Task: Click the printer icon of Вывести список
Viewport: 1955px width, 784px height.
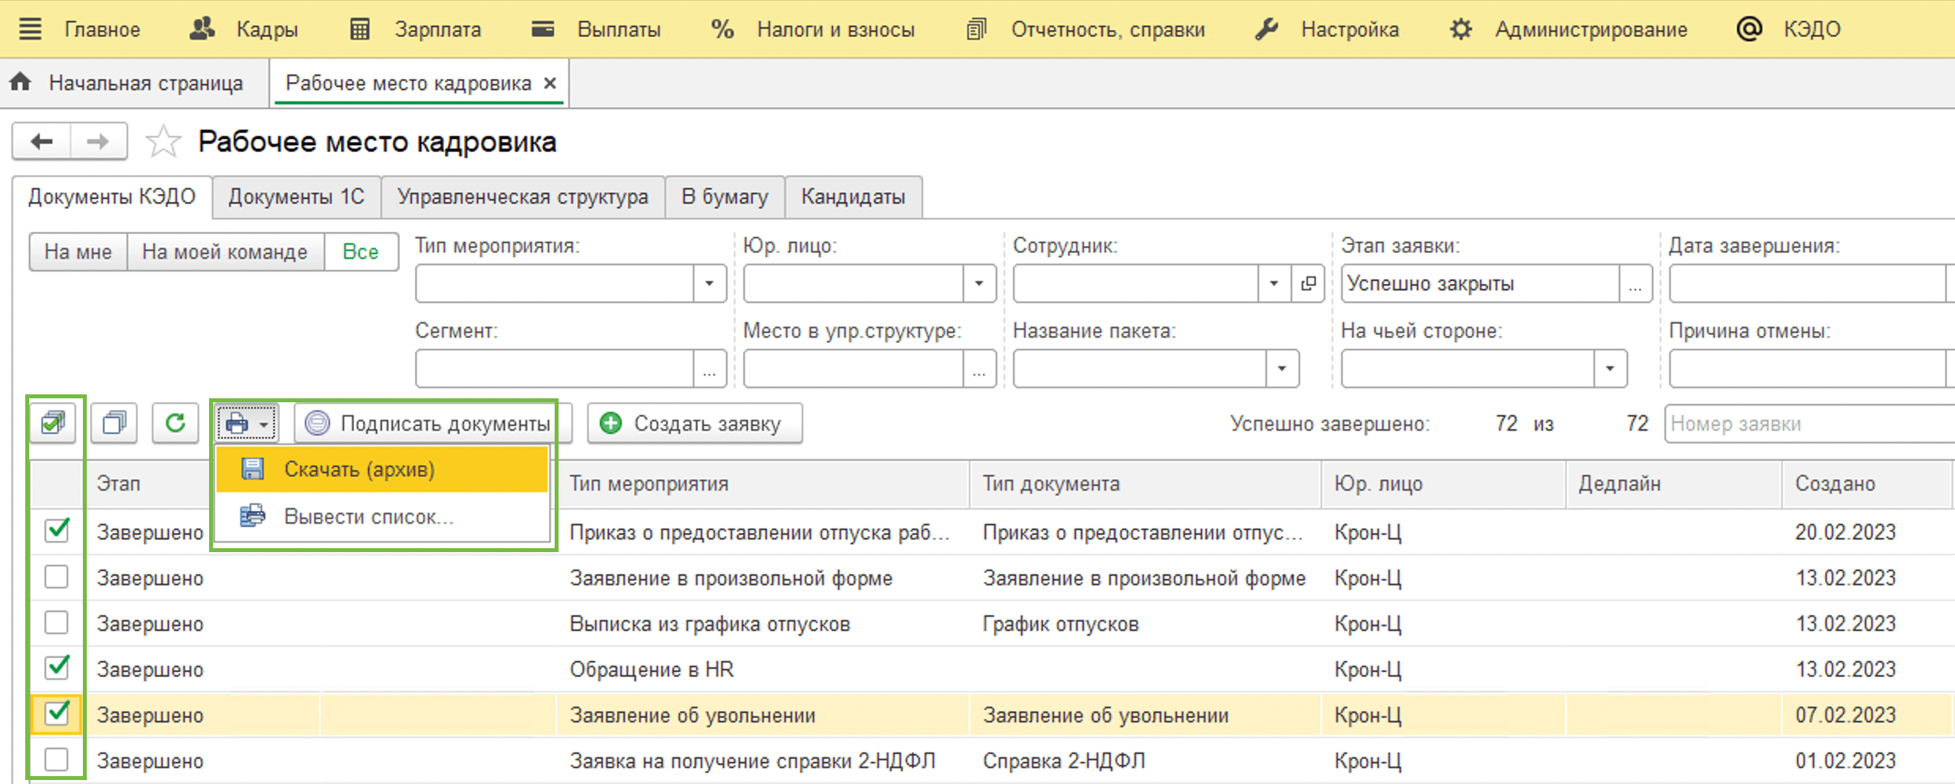Action: pyautogui.click(x=252, y=516)
